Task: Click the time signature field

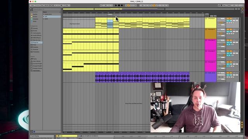Action: [x=57, y=5]
